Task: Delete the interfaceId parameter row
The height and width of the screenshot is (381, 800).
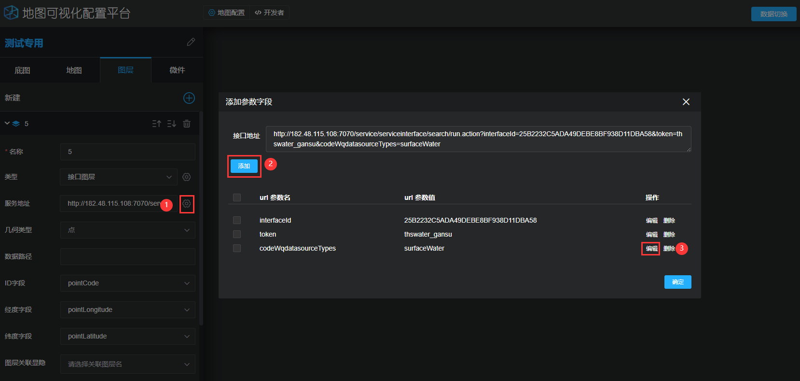Action: (669, 221)
